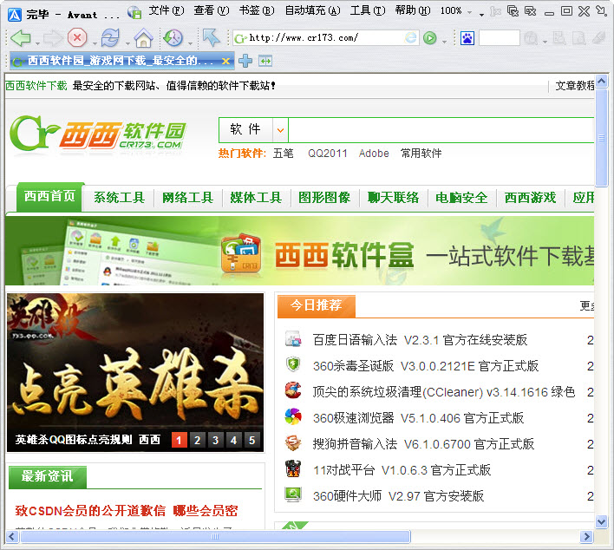Open the Go button dropdown arrow
This screenshot has width=614, height=550.
point(444,42)
